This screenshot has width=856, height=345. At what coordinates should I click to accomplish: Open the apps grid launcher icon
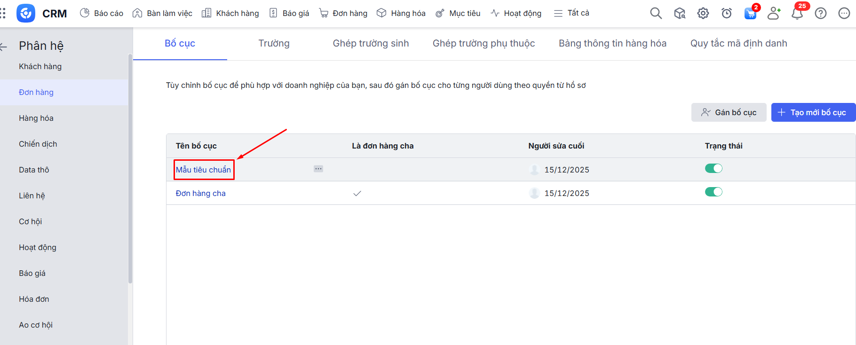(3, 13)
